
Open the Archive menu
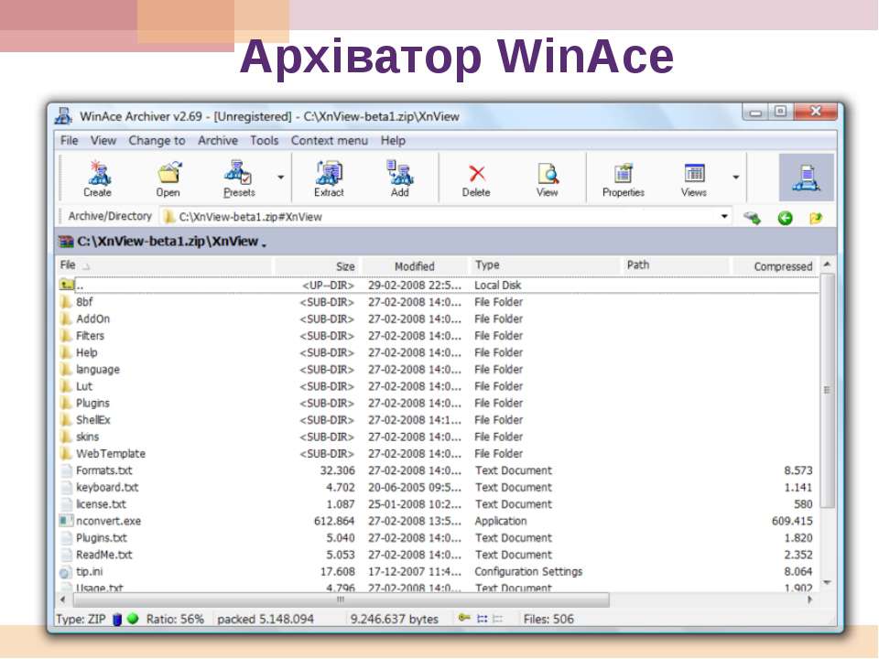tap(218, 140)
